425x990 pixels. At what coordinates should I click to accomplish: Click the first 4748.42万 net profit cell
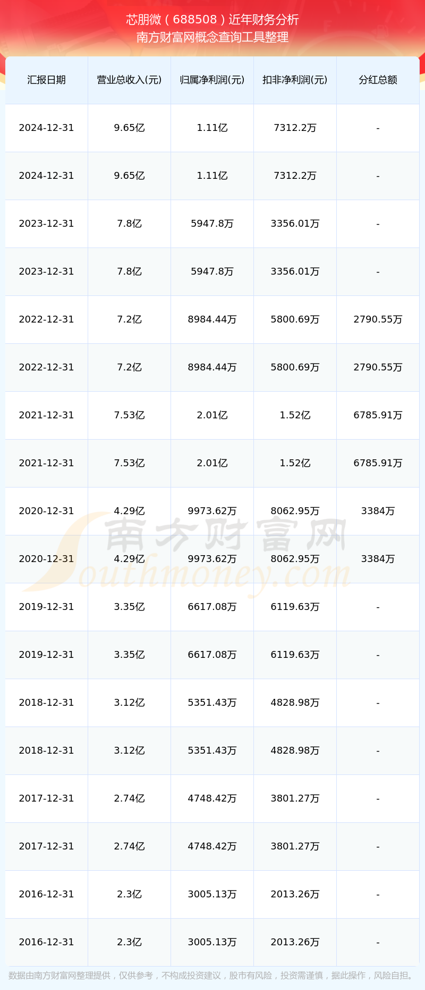click(x=212, y=798)
